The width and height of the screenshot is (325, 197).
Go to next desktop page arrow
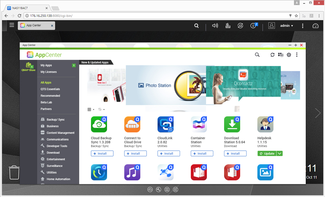(318, 113)
